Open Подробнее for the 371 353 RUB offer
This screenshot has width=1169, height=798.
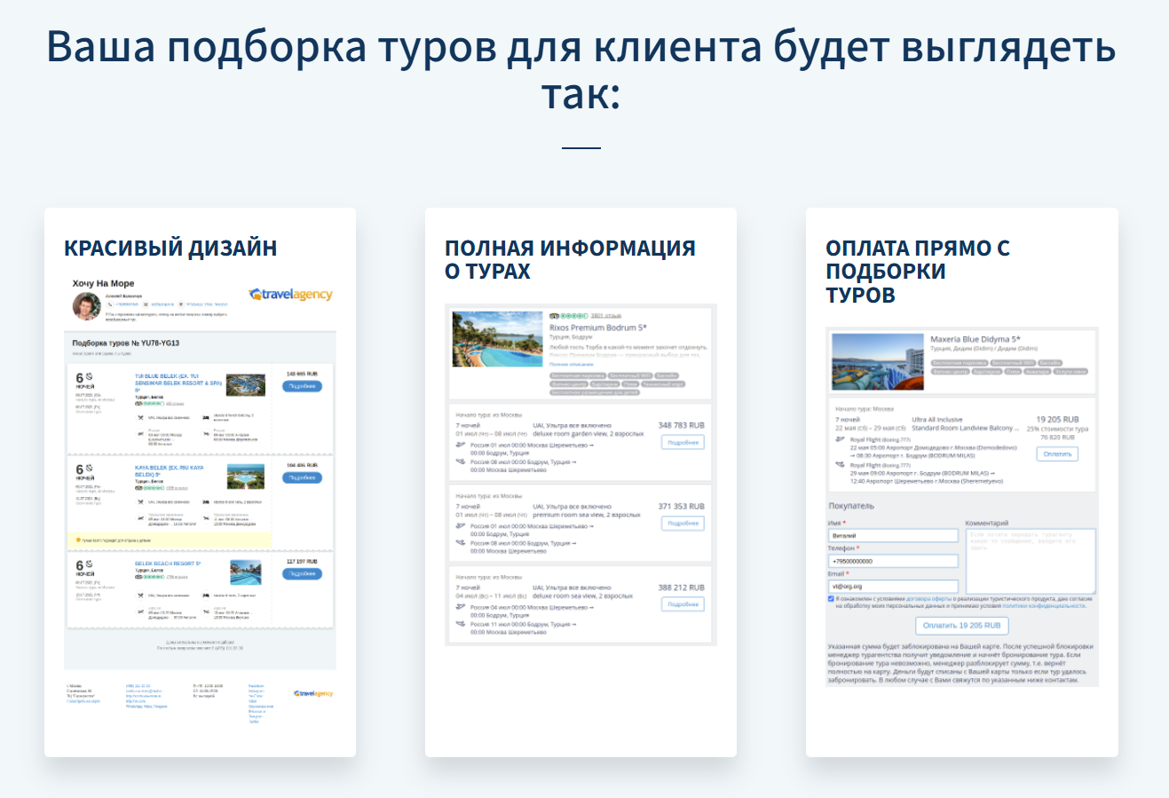pos(683,523)
